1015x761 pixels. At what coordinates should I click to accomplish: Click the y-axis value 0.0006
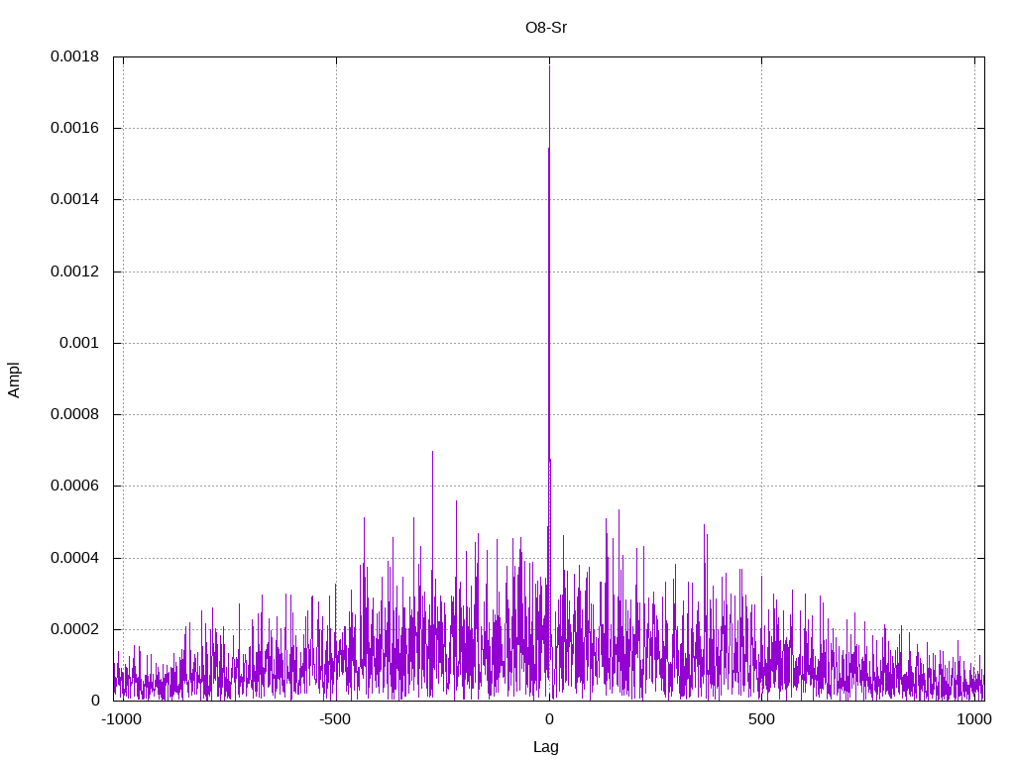75,486
